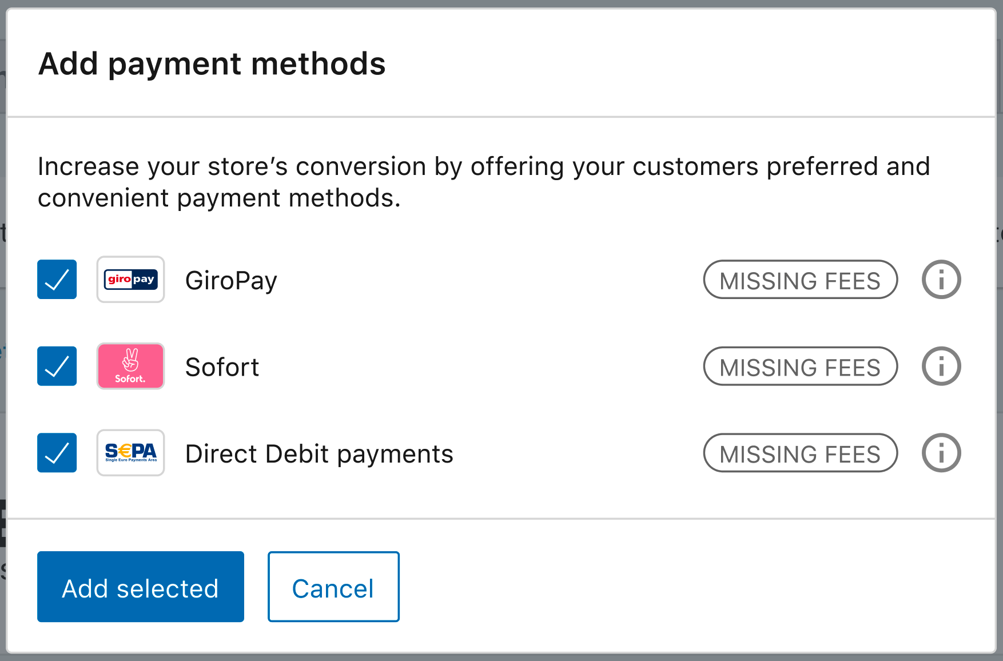
Task: Click the SEPA logo icon
Action: 130,452
